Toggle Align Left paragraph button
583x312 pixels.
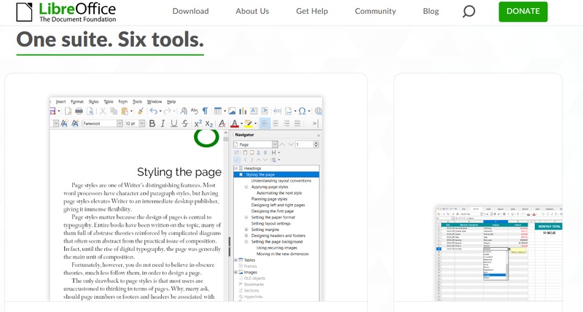click(265, 123)
